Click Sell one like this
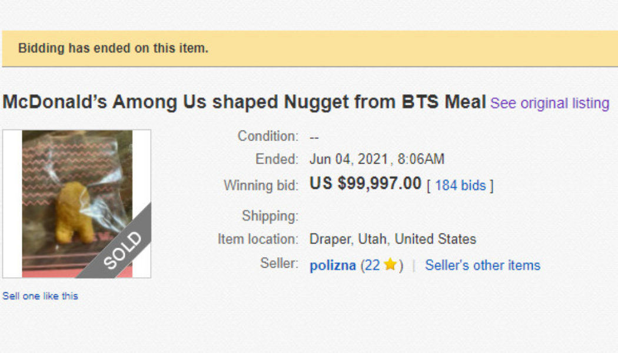The image size is (618, 353). pos(40,295)
